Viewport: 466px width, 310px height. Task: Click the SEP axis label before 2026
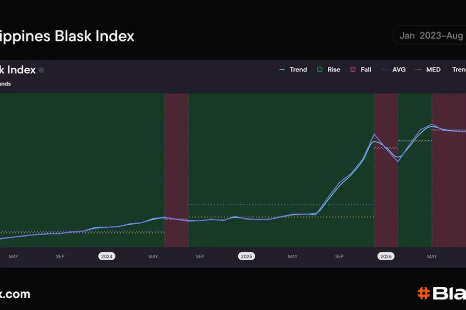[339, 256]
